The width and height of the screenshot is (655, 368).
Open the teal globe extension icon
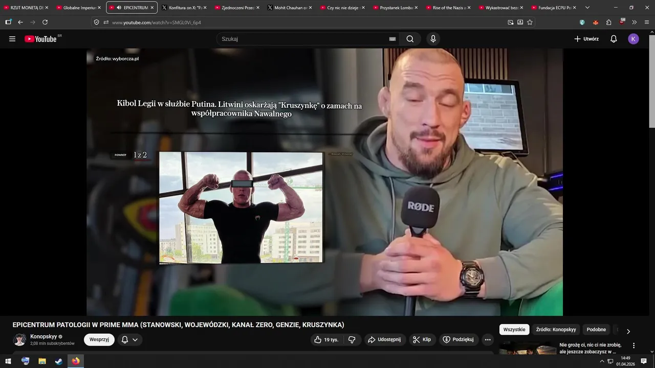[582, 22]
